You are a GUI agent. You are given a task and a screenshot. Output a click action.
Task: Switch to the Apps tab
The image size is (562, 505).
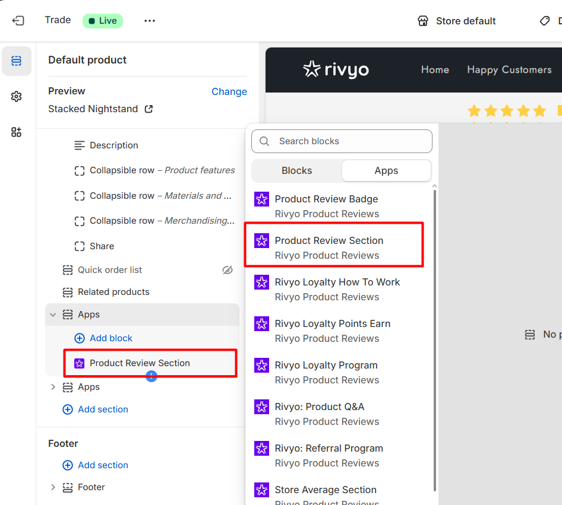tap(386, 171)
